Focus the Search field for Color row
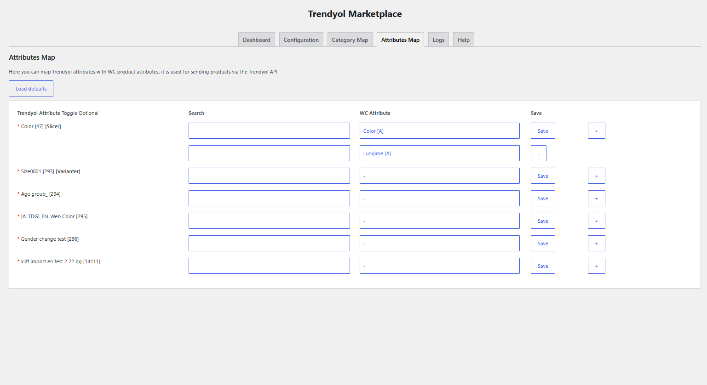The image size is (707, 385). [269, 131]
